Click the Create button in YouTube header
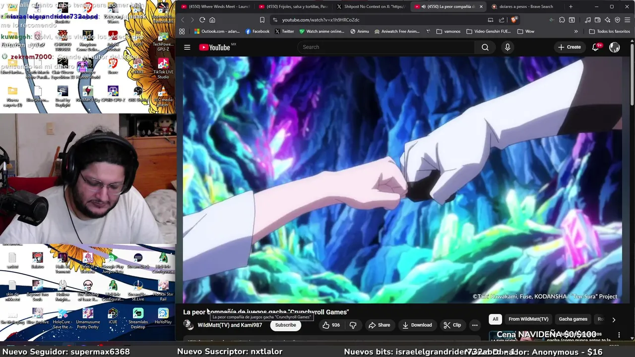The height and width of the screenshot is (357, 635). [569, 47]
